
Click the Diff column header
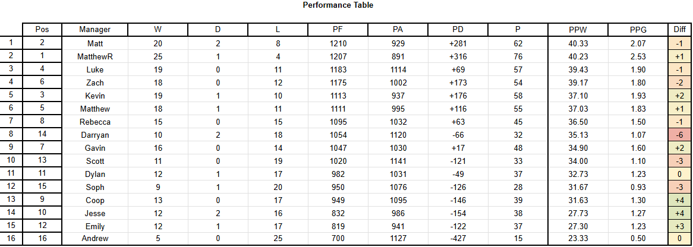(680, 30)
